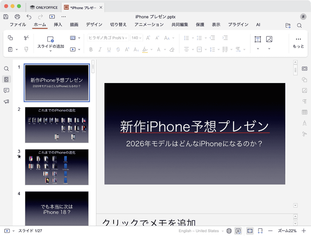Click the Copy icon in ribbon
The width and height of the screenshot is (311, 236).
tap(10, 38)
